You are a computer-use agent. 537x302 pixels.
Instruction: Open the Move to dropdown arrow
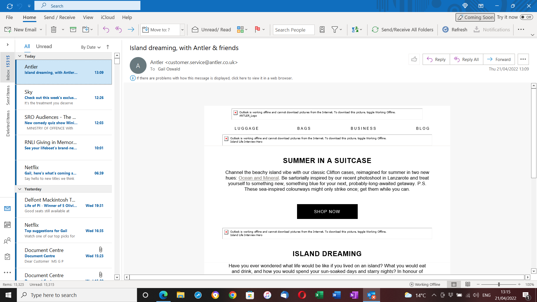[182, 30]
